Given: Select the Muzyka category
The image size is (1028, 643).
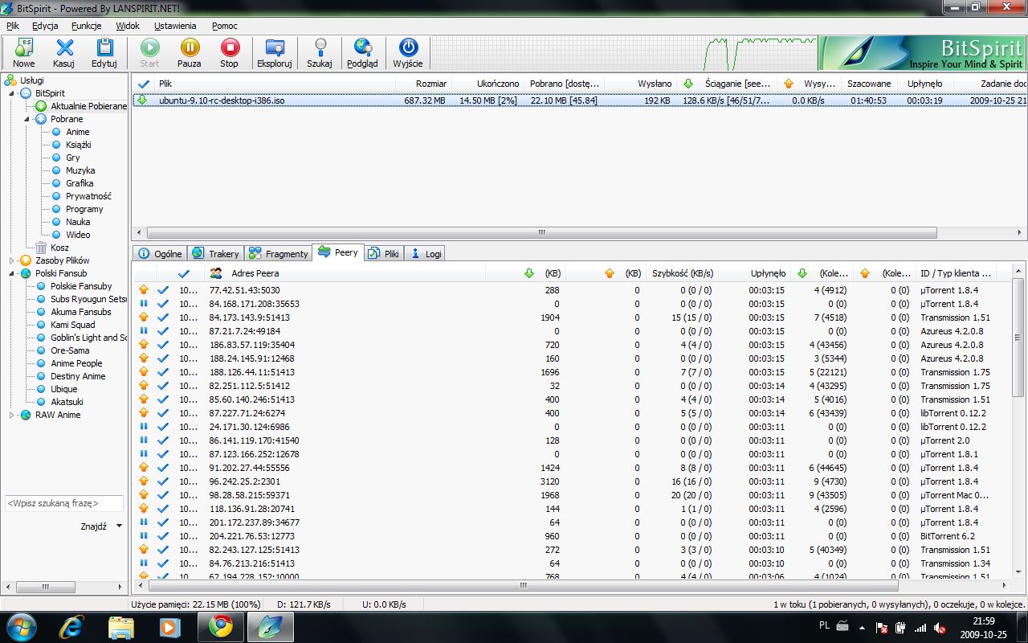Looking at the screenshot, I should (x=80, y=170).
